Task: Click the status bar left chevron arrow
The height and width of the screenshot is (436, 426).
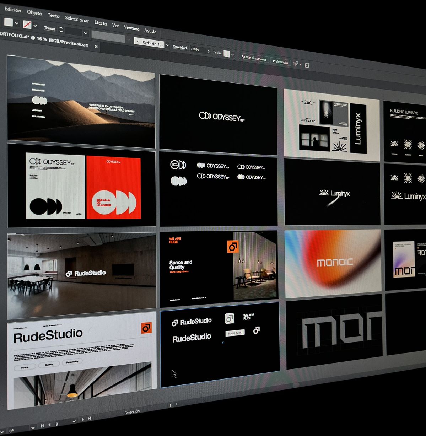Action: pos(177,404)
